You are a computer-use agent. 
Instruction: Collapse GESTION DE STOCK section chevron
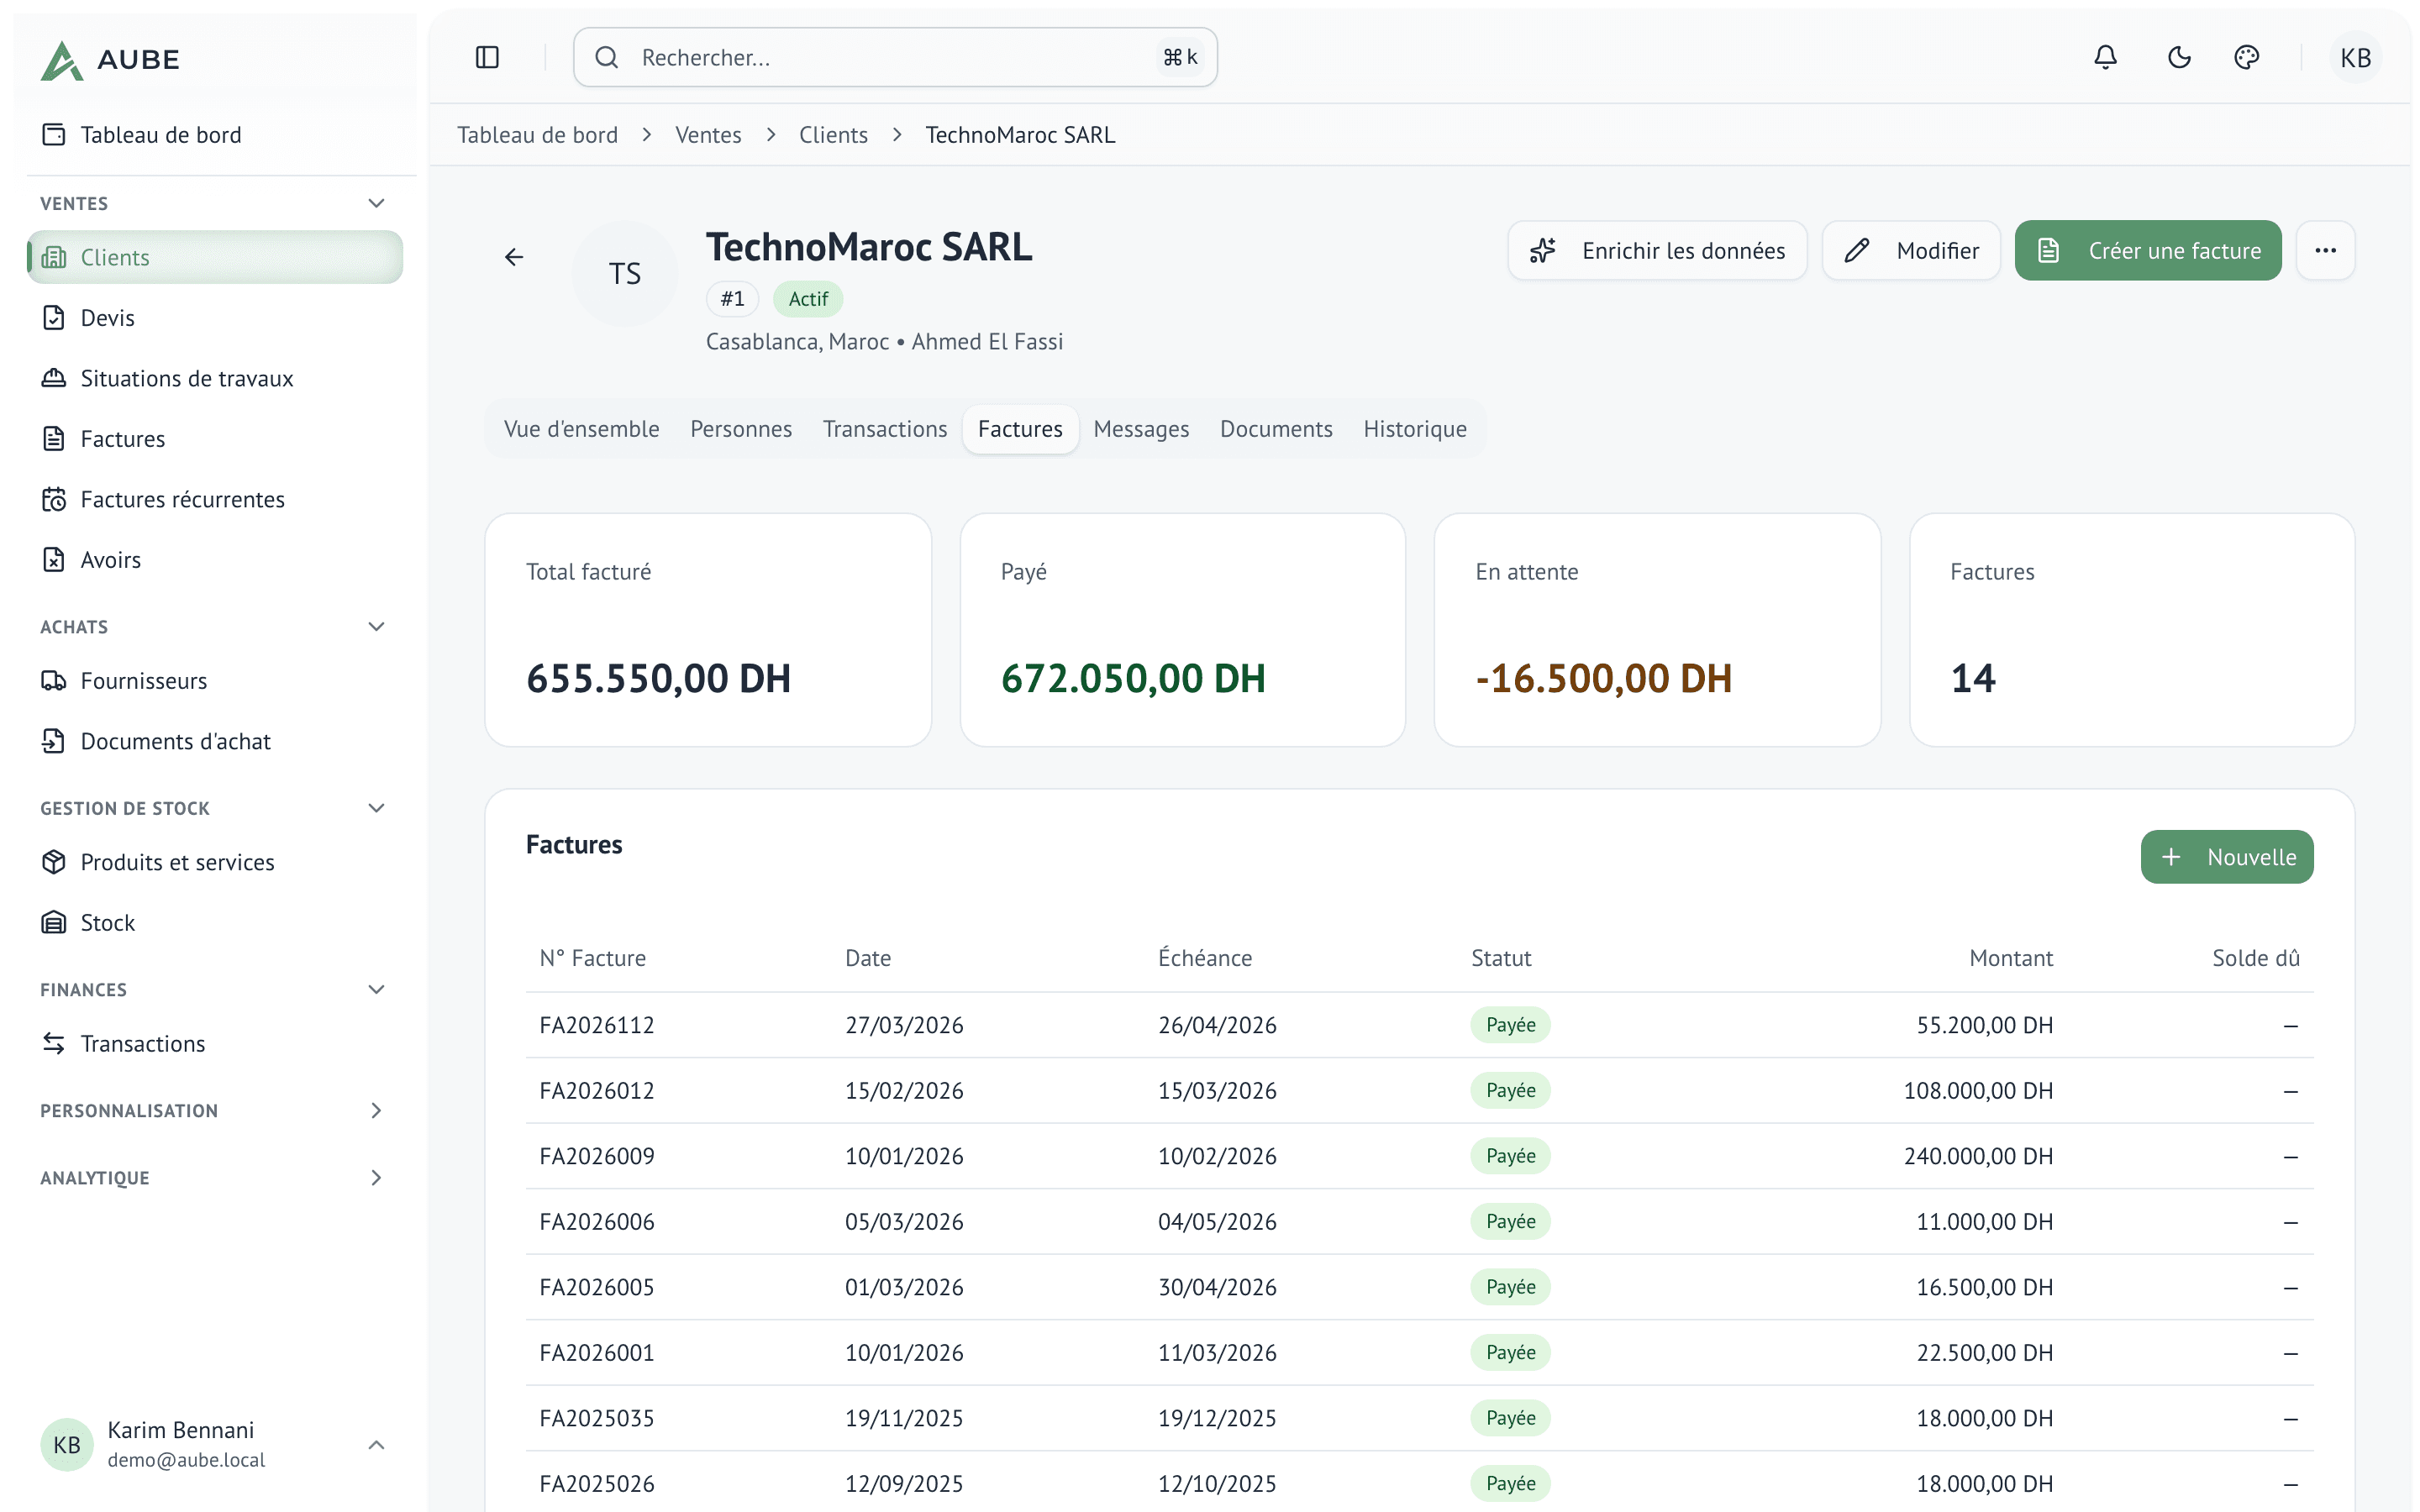pos(376,808)
